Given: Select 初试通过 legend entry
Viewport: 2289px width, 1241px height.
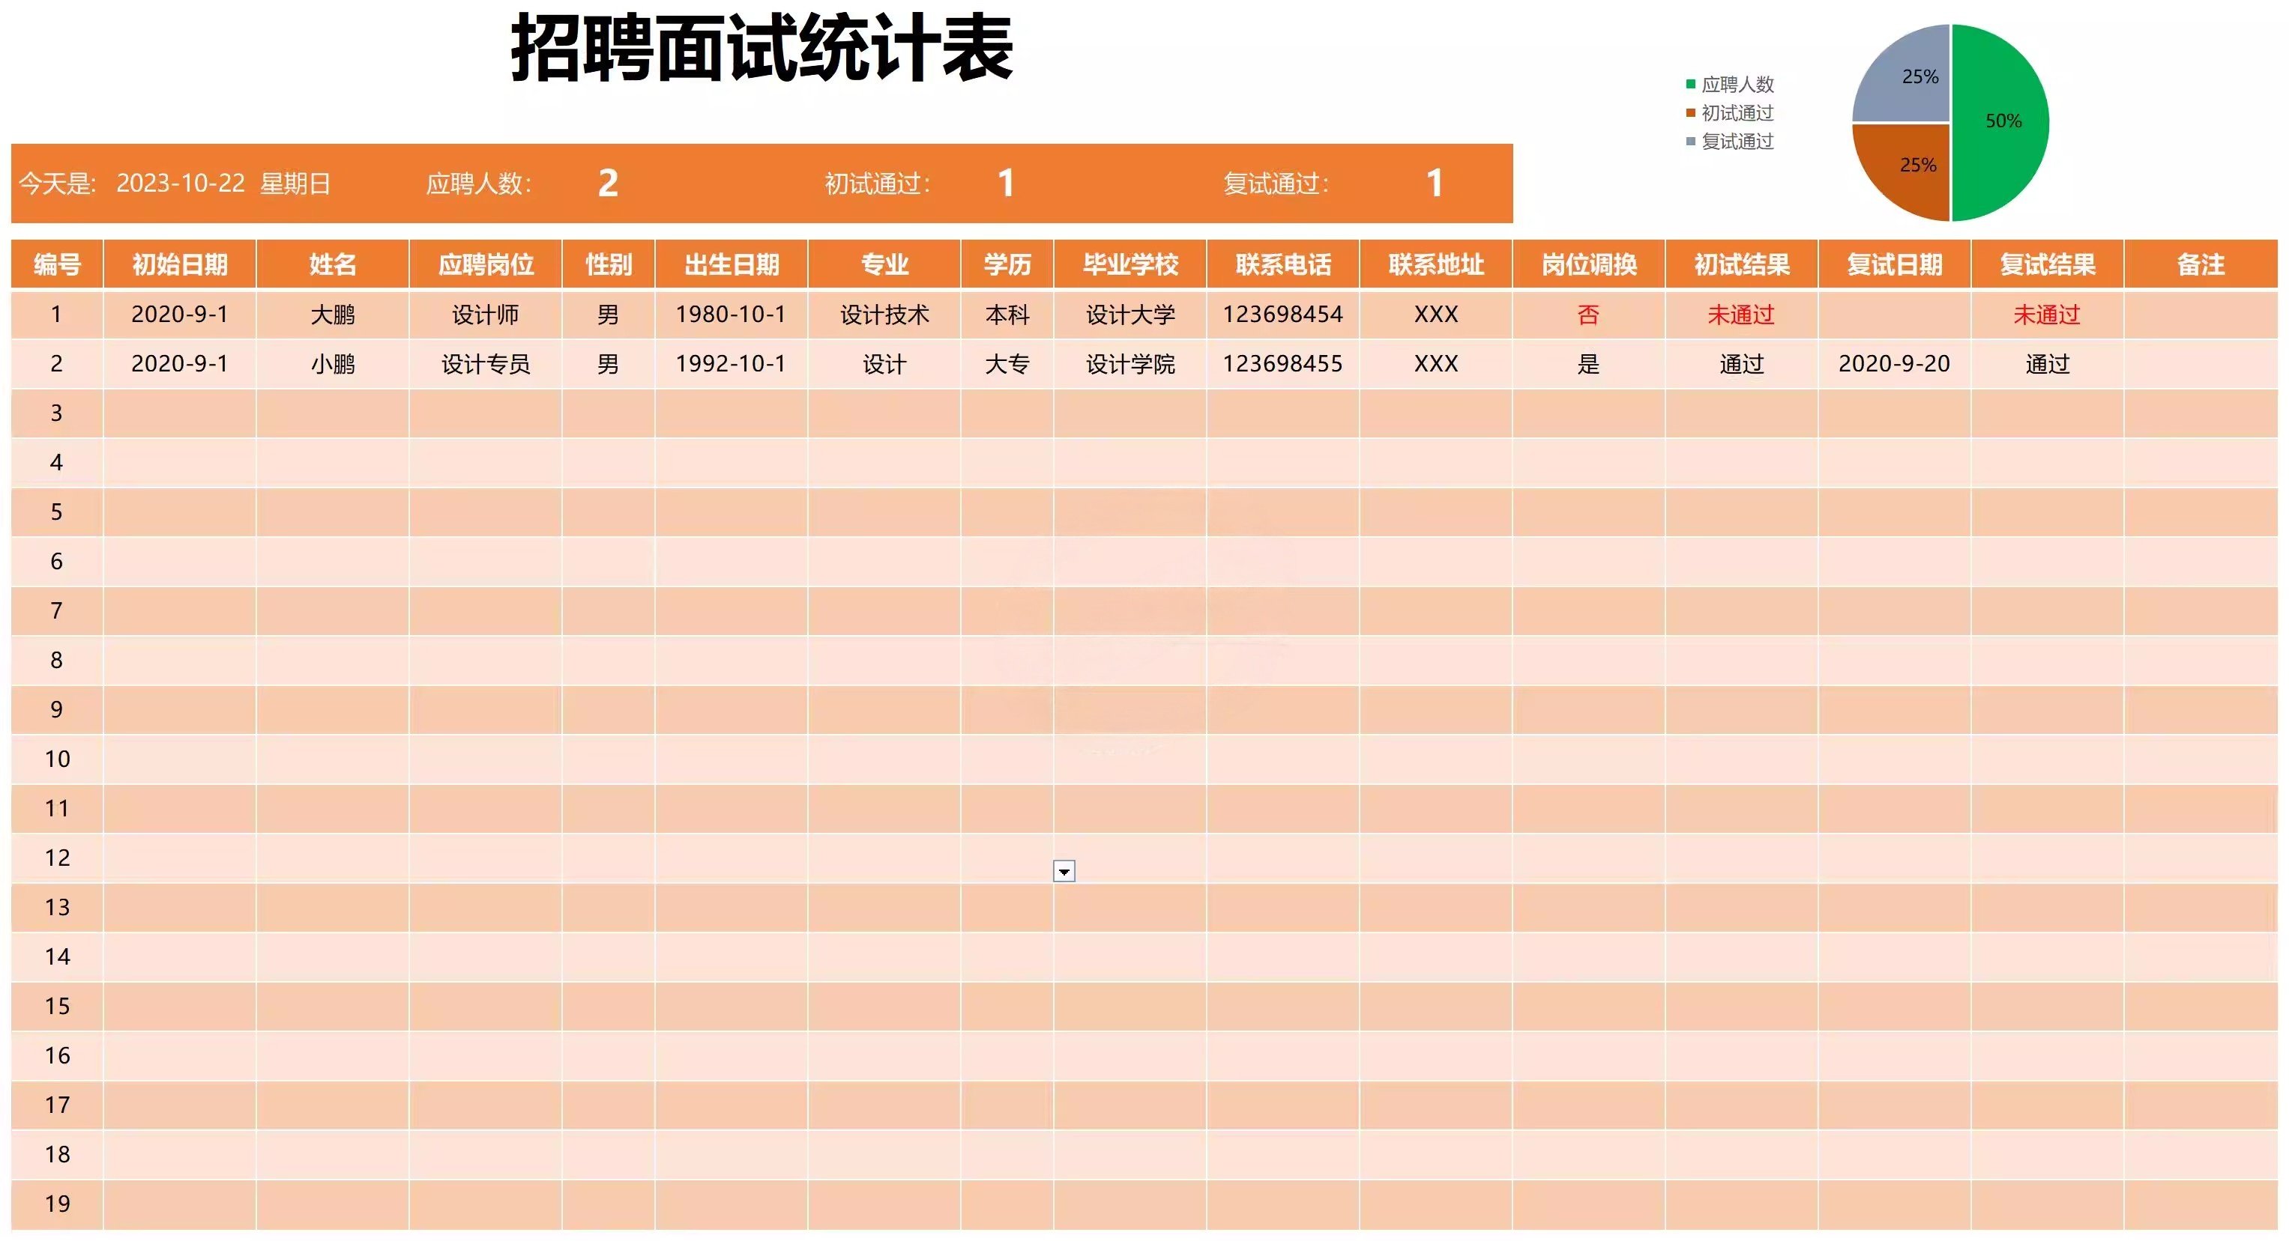Looking at the screenshot, I should [x=1737, y=113].
